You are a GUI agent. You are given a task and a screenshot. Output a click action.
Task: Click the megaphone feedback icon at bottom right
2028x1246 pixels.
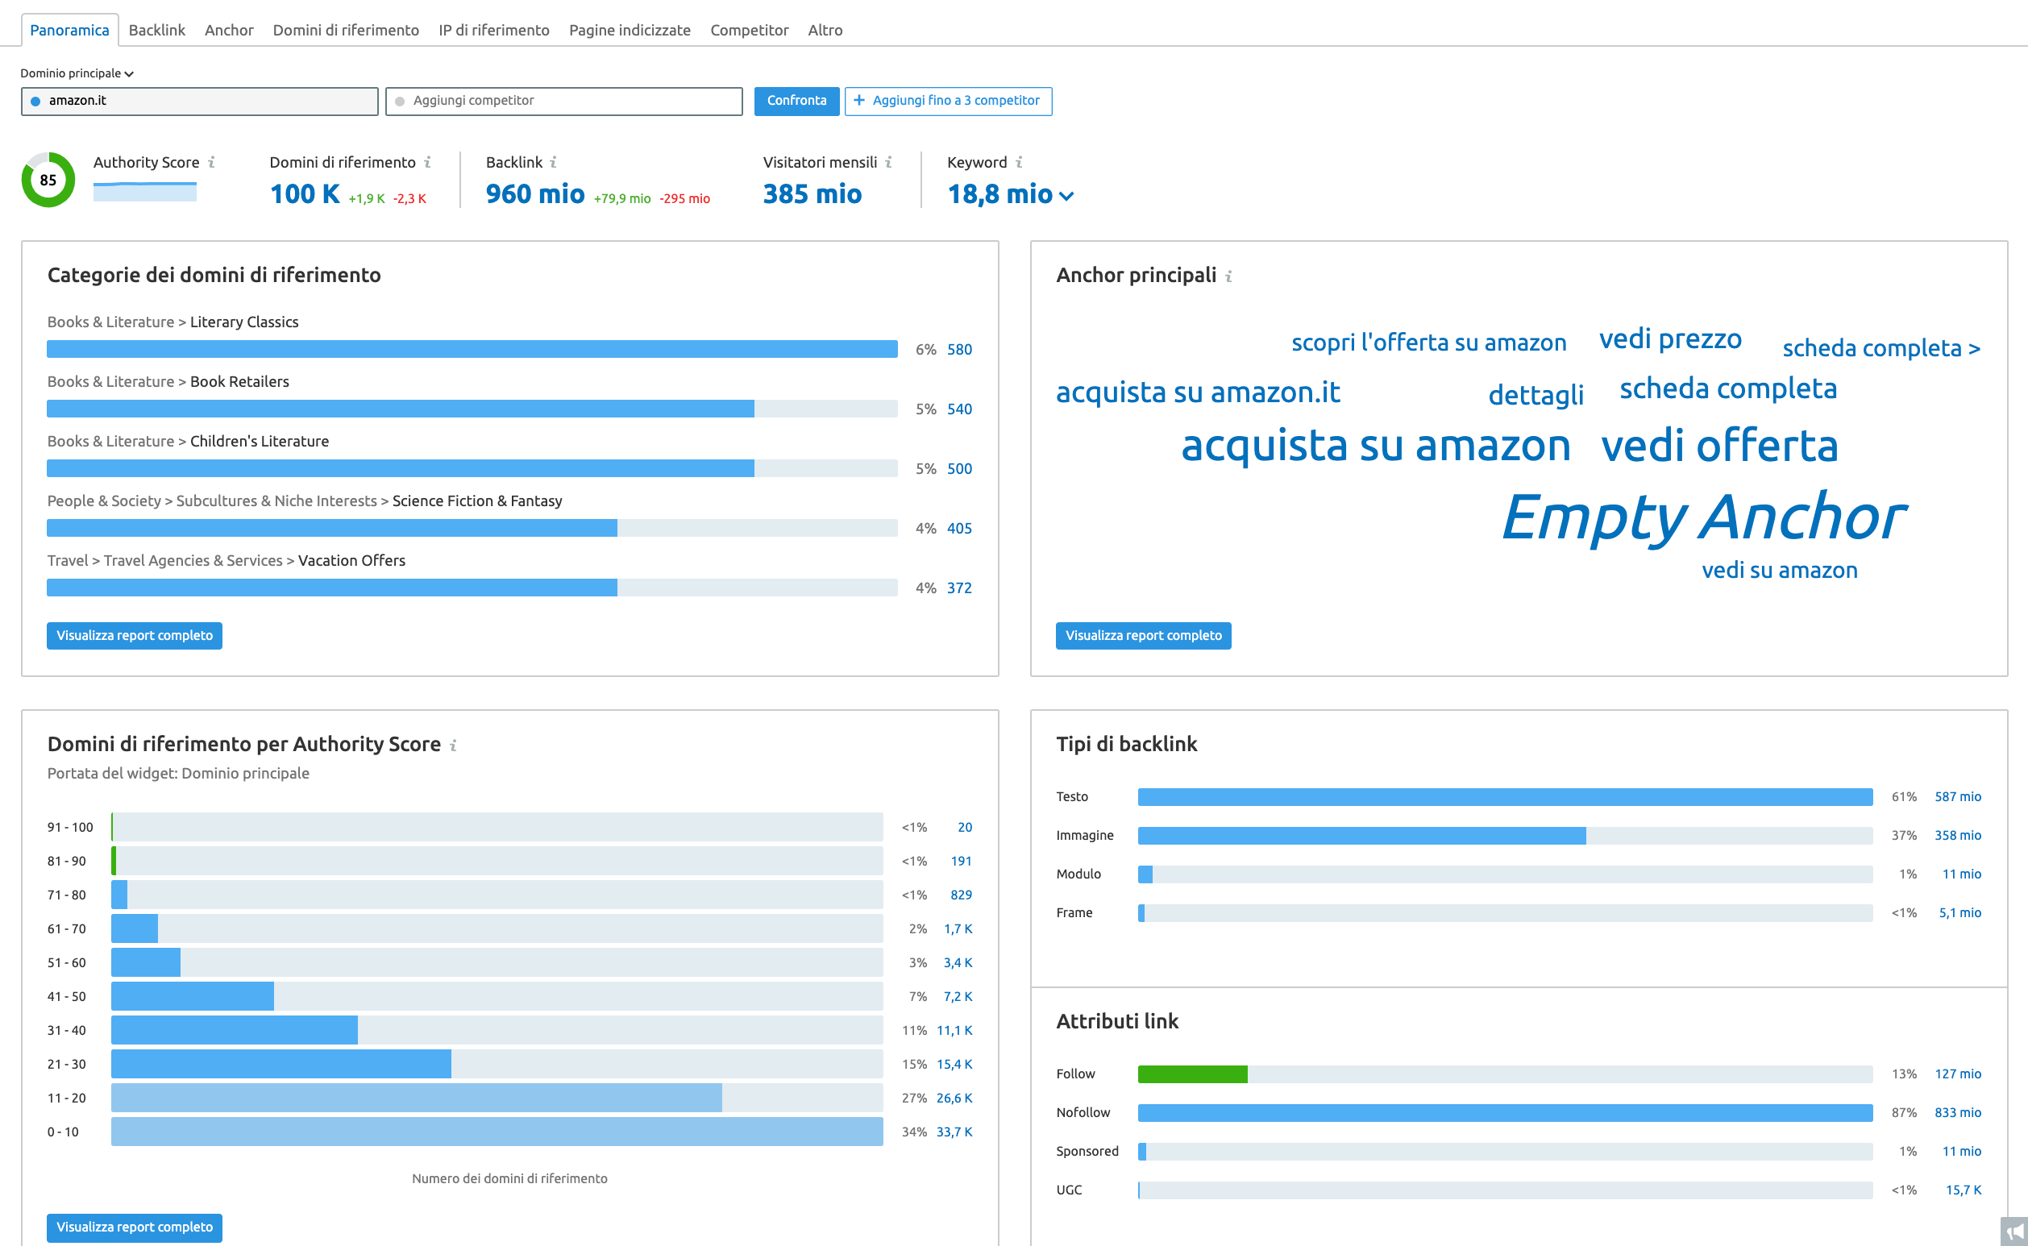pyautogui.click(x=2015, y=1232)
